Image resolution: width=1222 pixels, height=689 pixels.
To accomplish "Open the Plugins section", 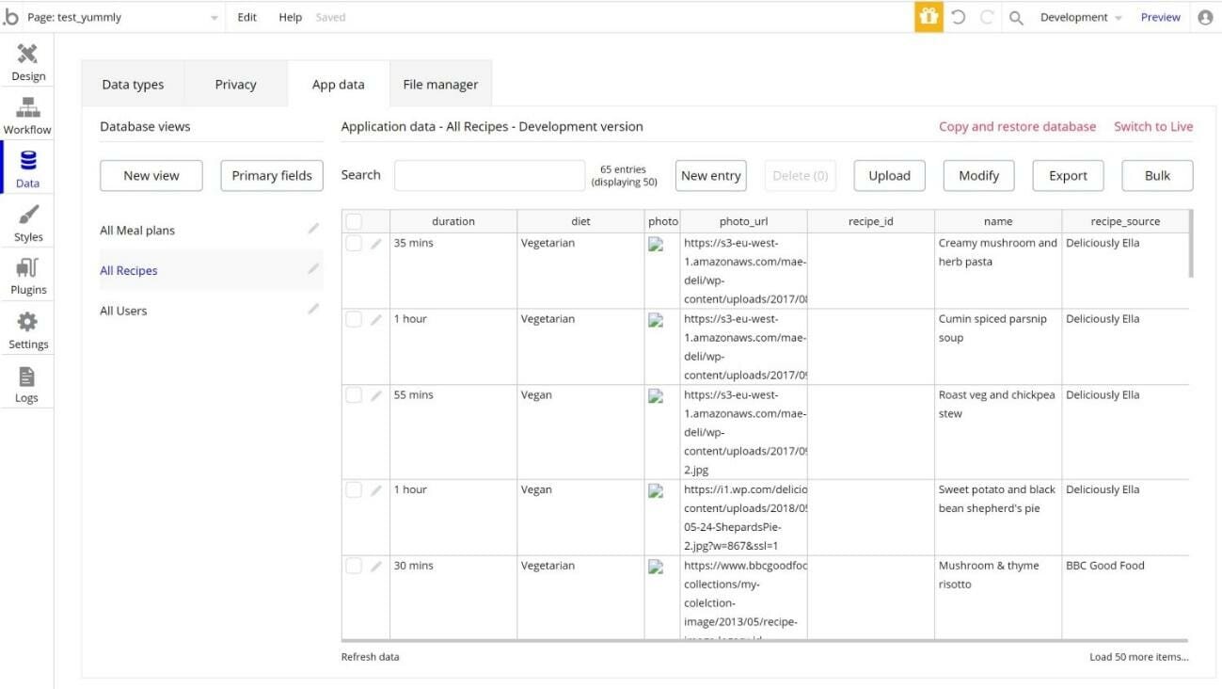I will pyautogui.click(x=27, y=277).
